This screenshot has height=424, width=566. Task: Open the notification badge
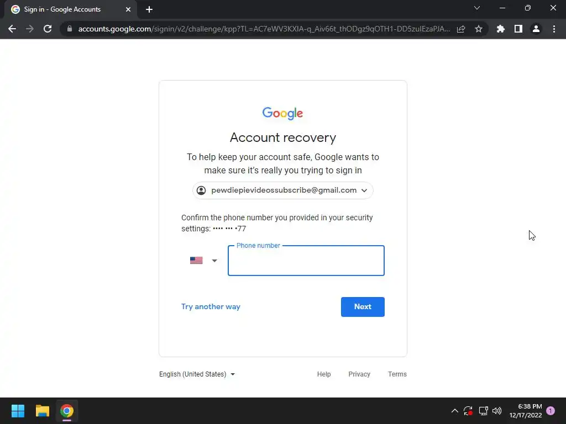coord(551,411)
